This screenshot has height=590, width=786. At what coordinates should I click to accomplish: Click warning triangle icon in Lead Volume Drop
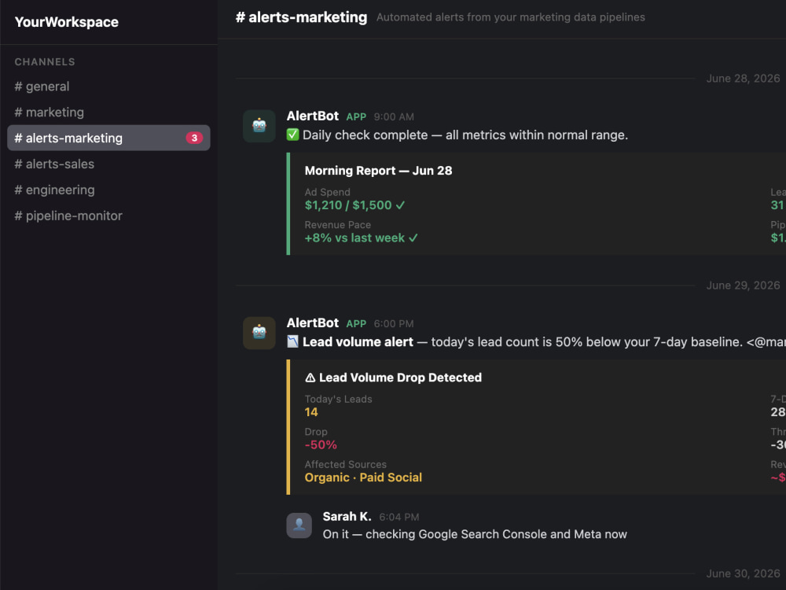310,378
